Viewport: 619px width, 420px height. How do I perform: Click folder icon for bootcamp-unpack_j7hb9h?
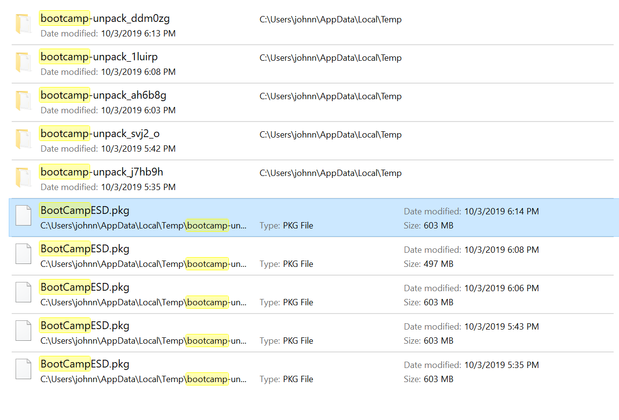click(x=23, y=178)
